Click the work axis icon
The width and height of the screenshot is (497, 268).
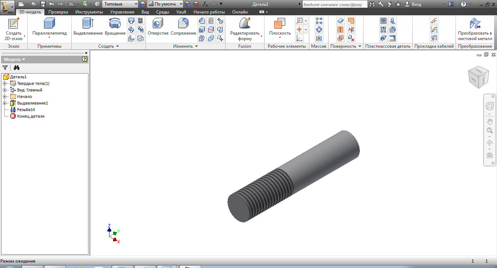coord(299,21)
